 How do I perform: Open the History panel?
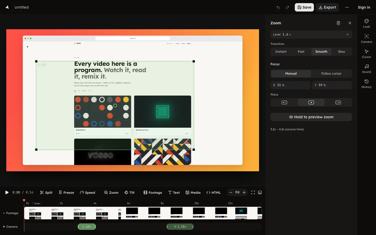367,84
